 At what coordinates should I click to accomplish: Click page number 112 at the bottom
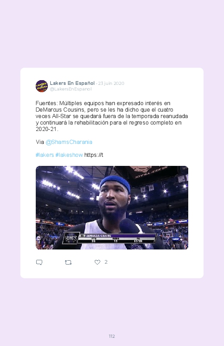pyautogui.click(x=112, y=336)
